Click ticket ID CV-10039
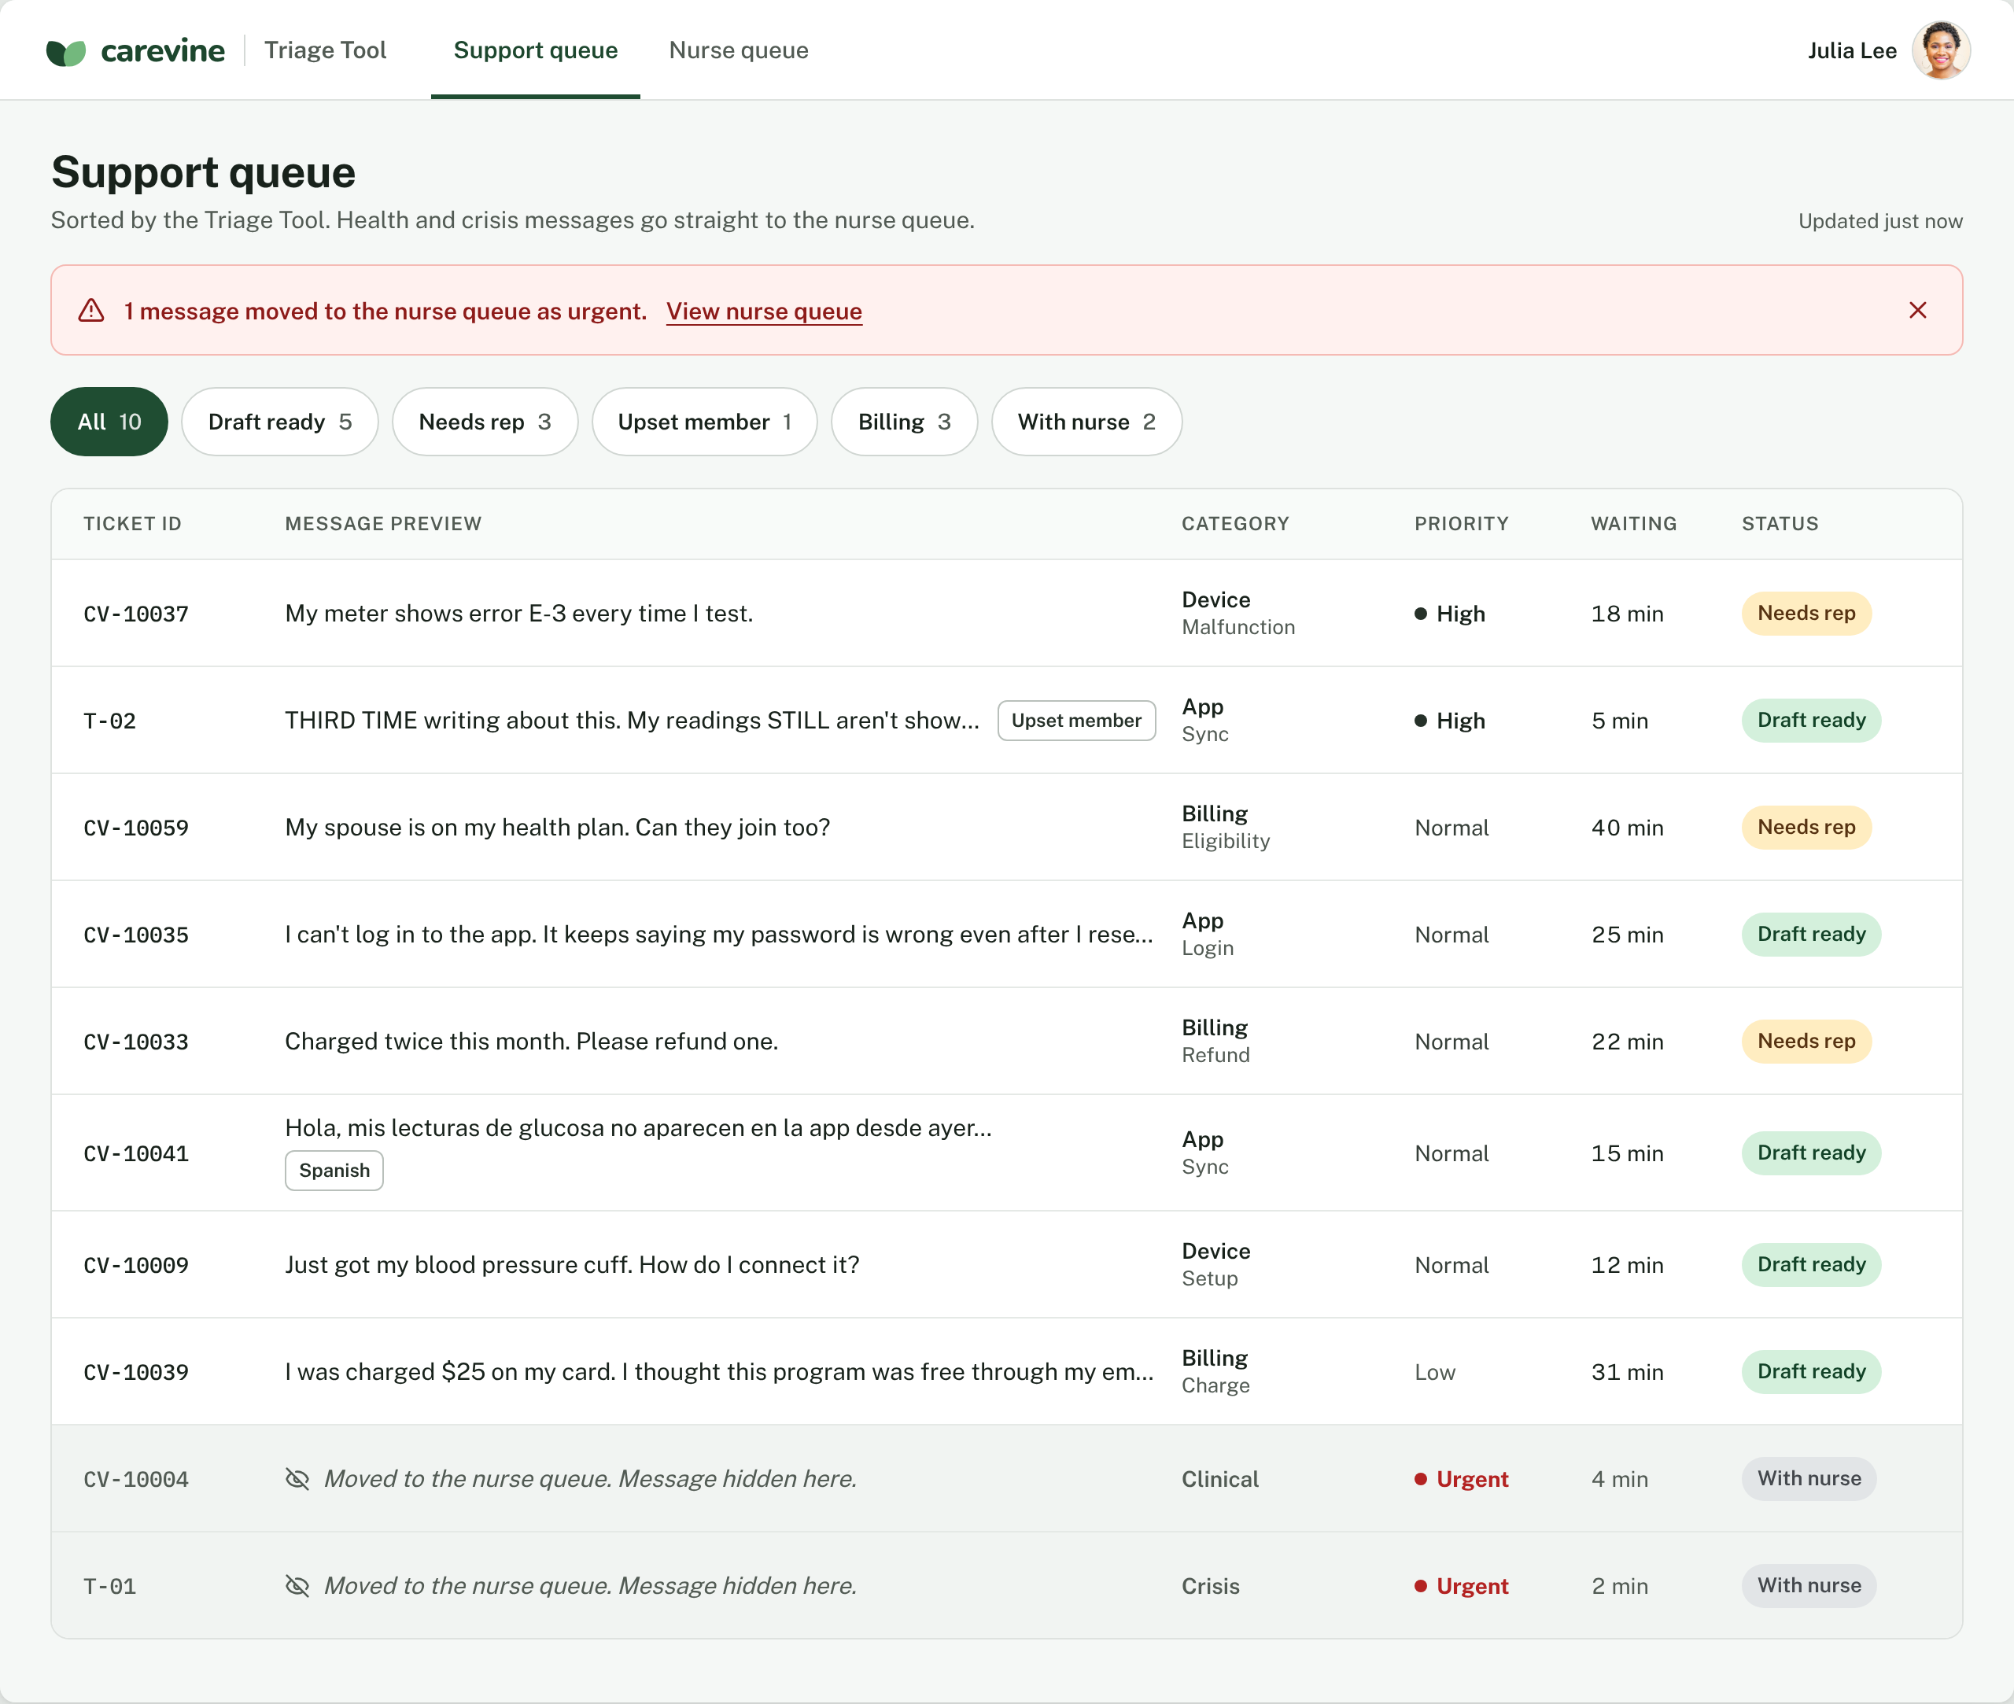 (x=136, y=1373)
